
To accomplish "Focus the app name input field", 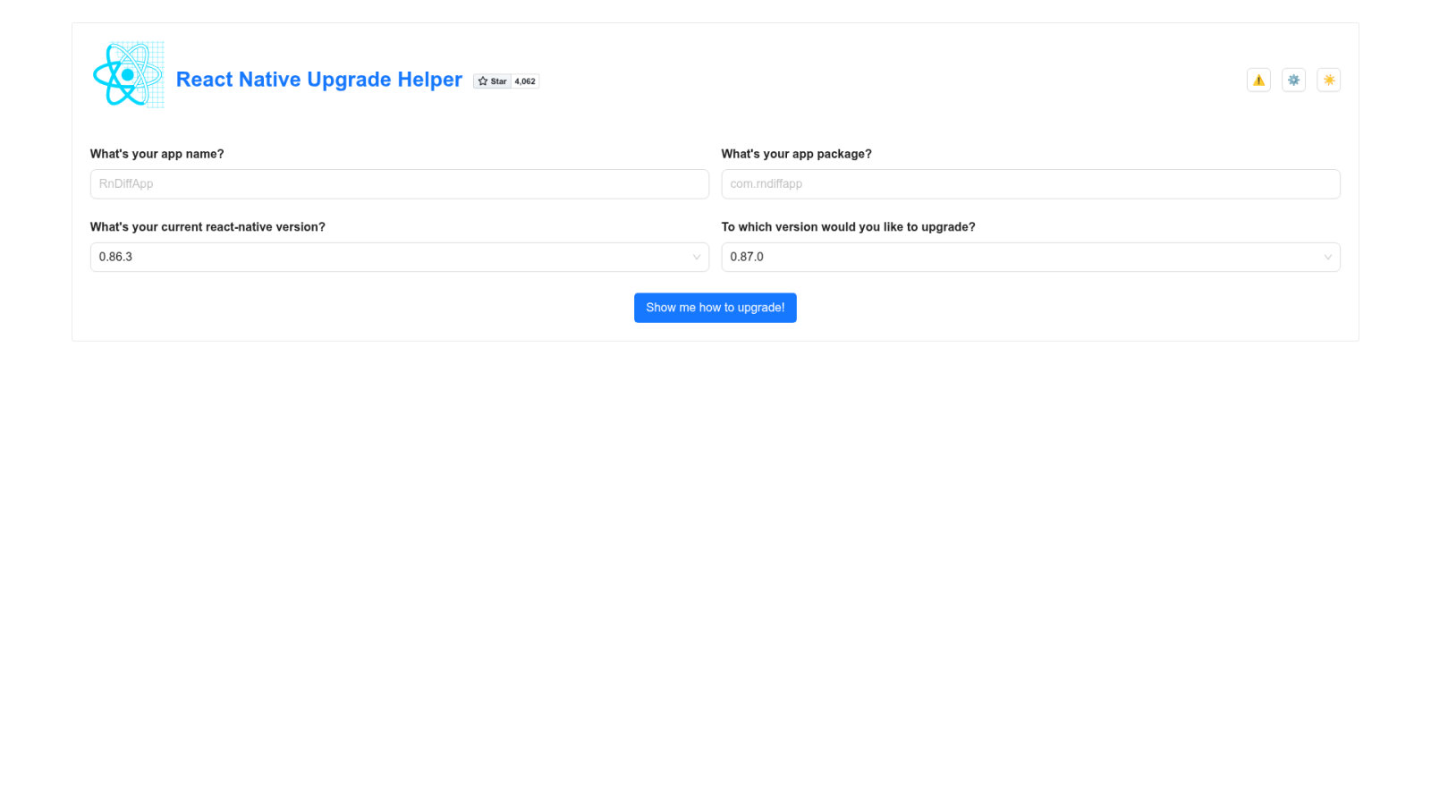I will pyautogui.click(x=400, y=184).
